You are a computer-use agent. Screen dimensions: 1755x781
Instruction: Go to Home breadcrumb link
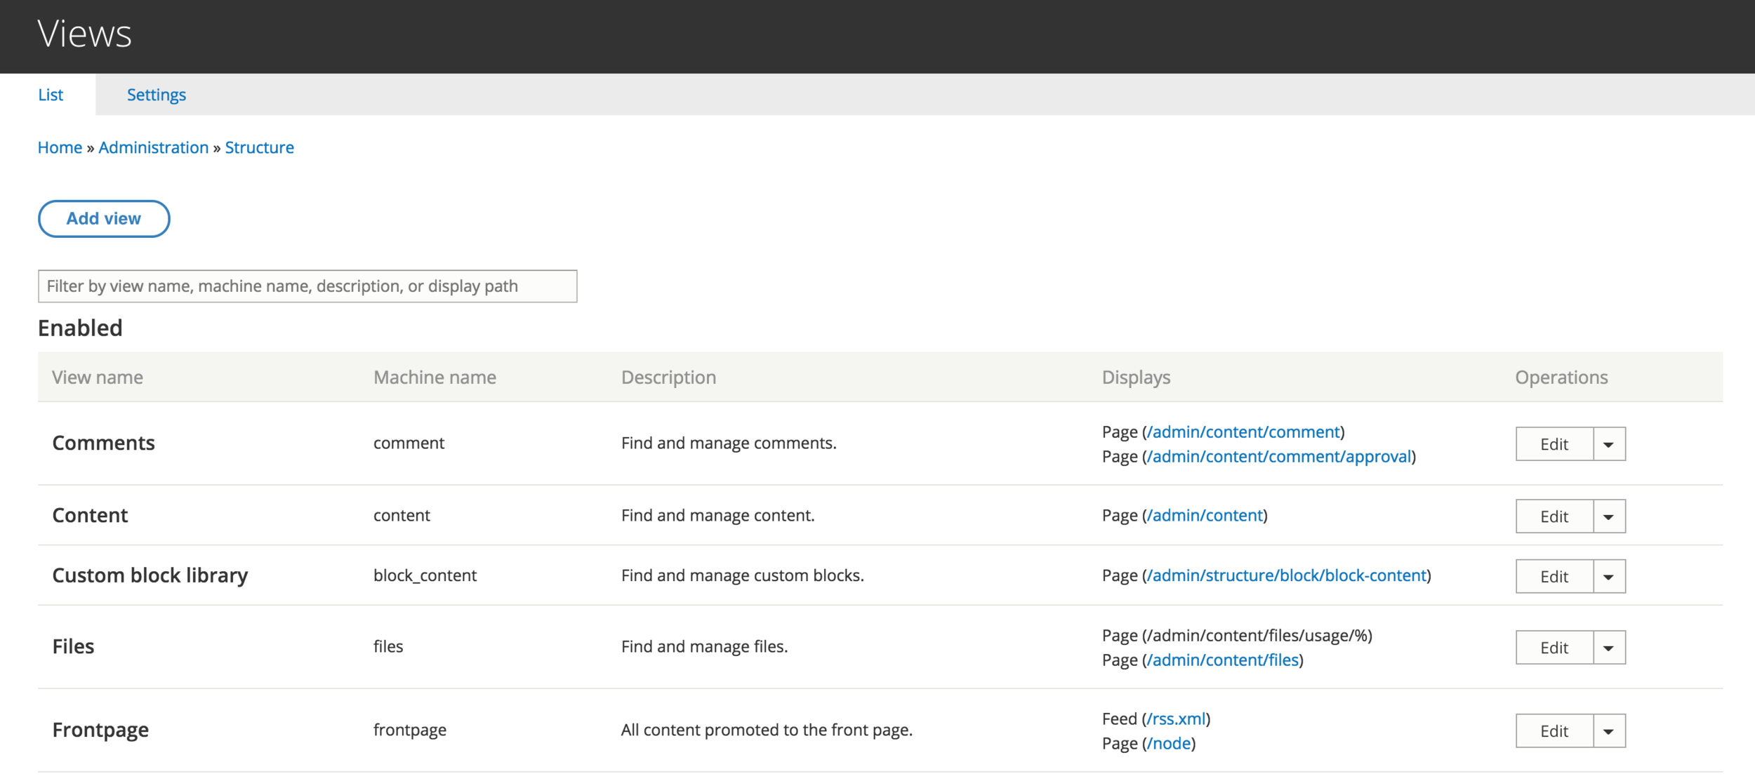click(60, 148)
